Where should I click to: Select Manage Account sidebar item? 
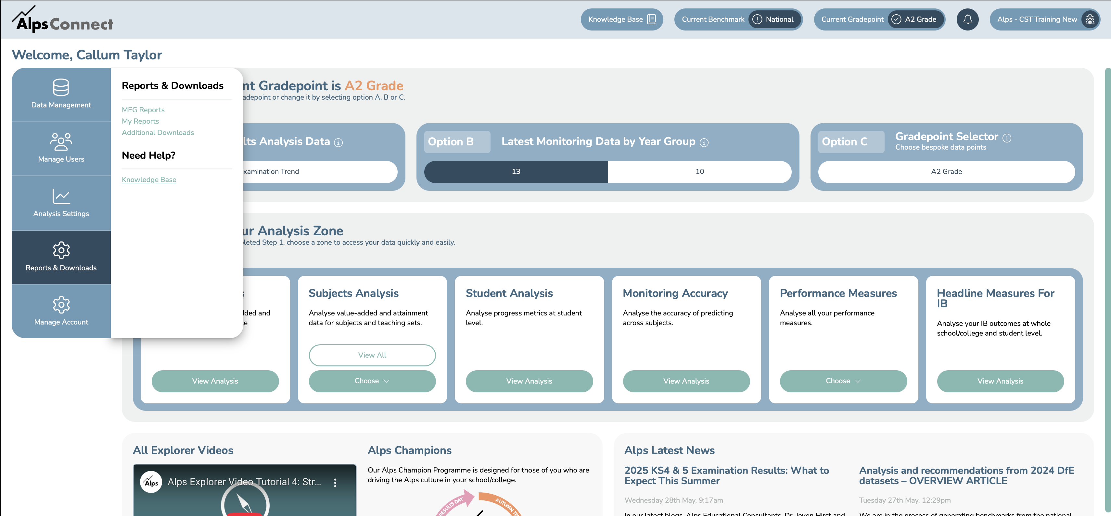click(x=61, y=311)
